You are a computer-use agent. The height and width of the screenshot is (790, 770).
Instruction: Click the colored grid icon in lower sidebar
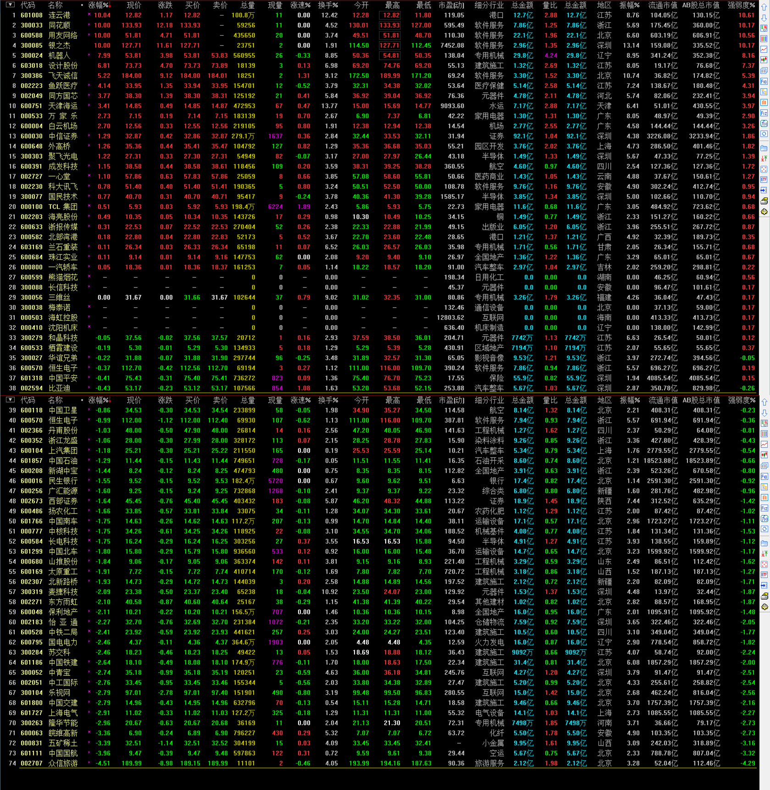point(764,434)
